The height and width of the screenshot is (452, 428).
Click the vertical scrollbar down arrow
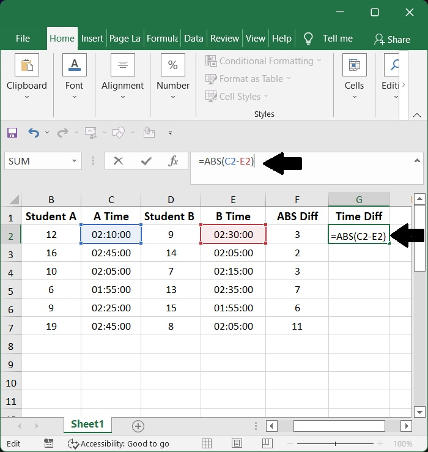click(419, 412)
